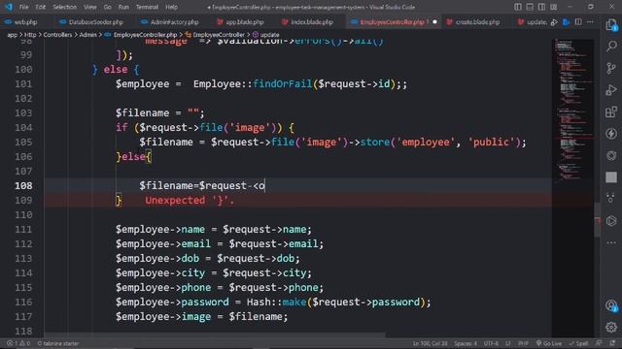Open the Explorer view in activity bar
Screen dimensions: 622x349
pos(611,25)
